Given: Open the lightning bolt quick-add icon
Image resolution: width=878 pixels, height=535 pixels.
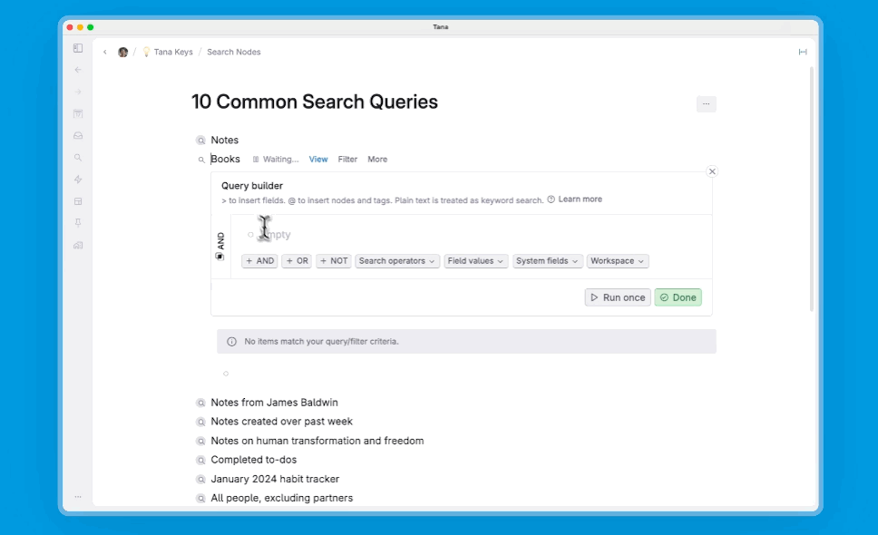Looking at the screenshot, I should pyautogui.click(x=78, y=179).
